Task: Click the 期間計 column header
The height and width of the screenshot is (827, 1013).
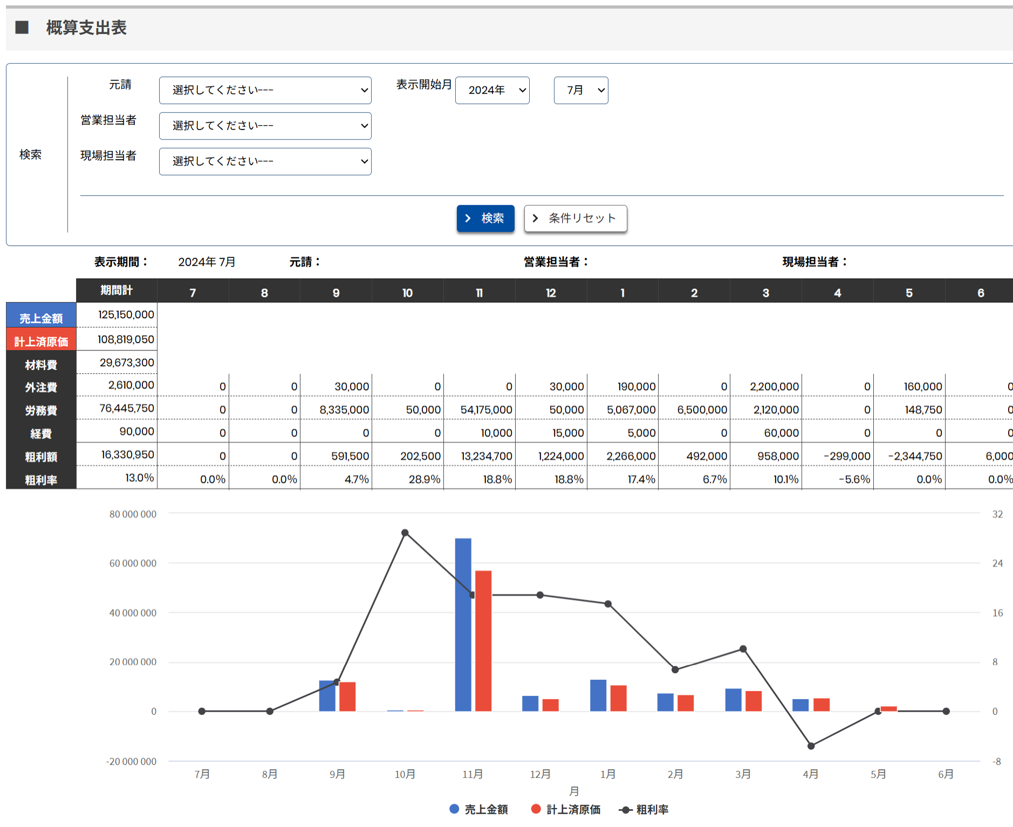Action: [x=117, y=291]
